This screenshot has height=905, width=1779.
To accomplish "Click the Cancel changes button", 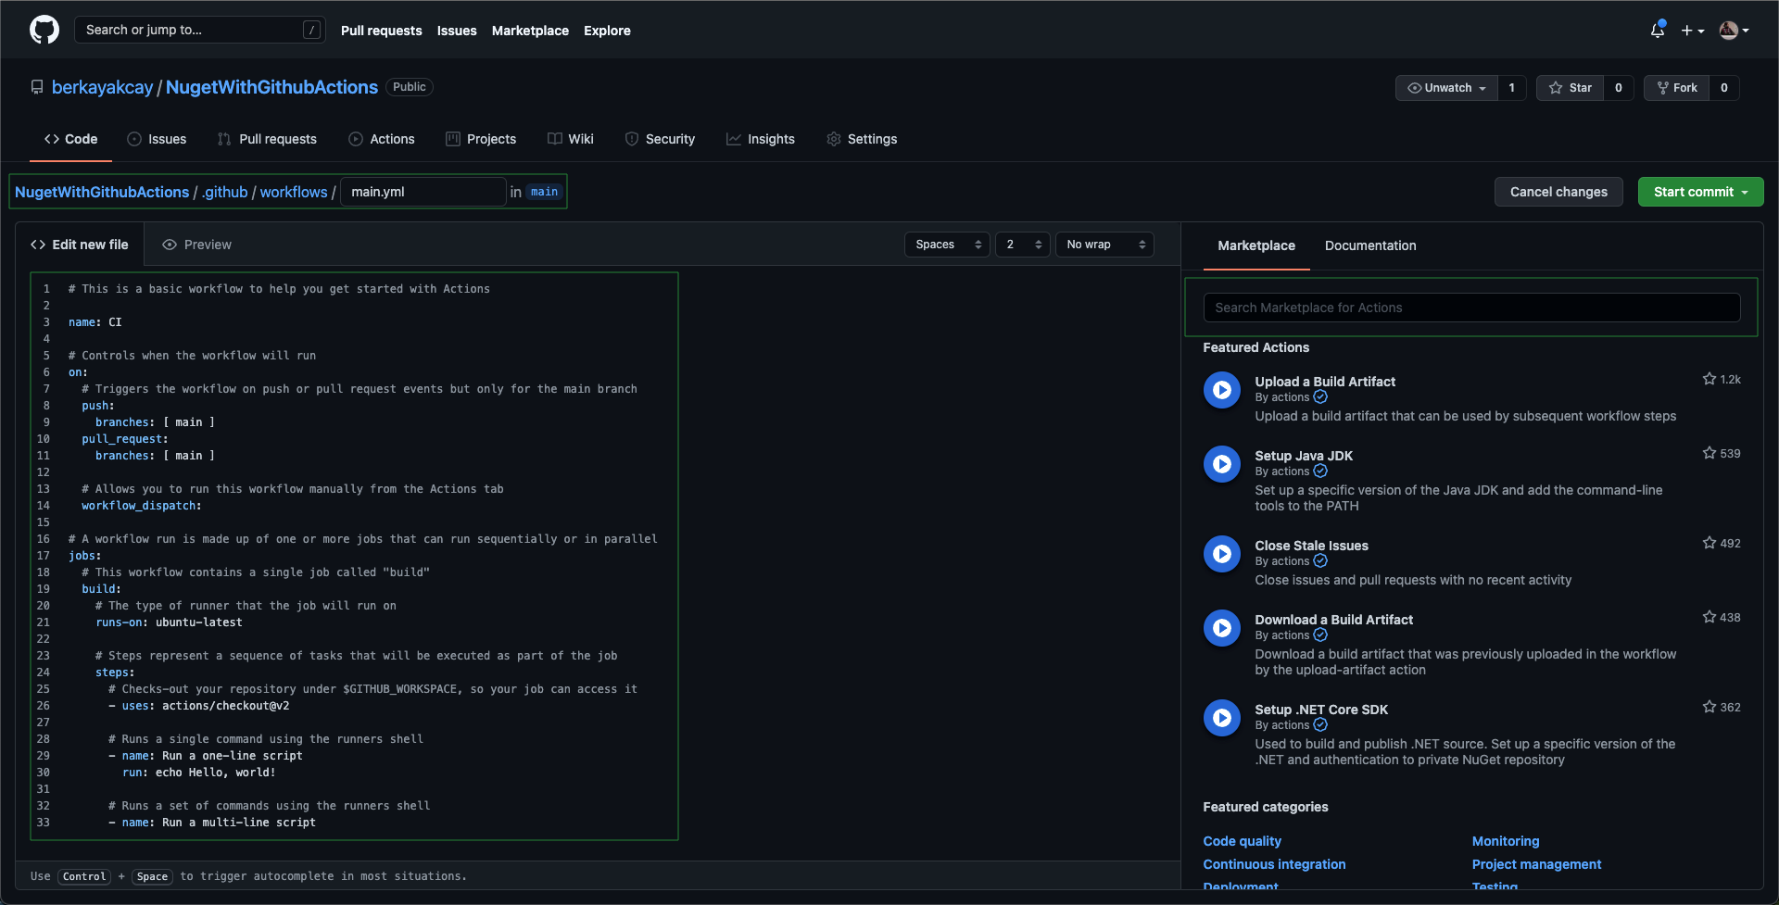I will click(1558, 192).
